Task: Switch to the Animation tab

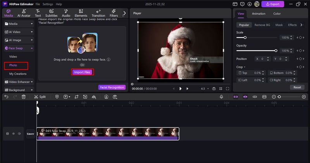Action: (258, 14)
